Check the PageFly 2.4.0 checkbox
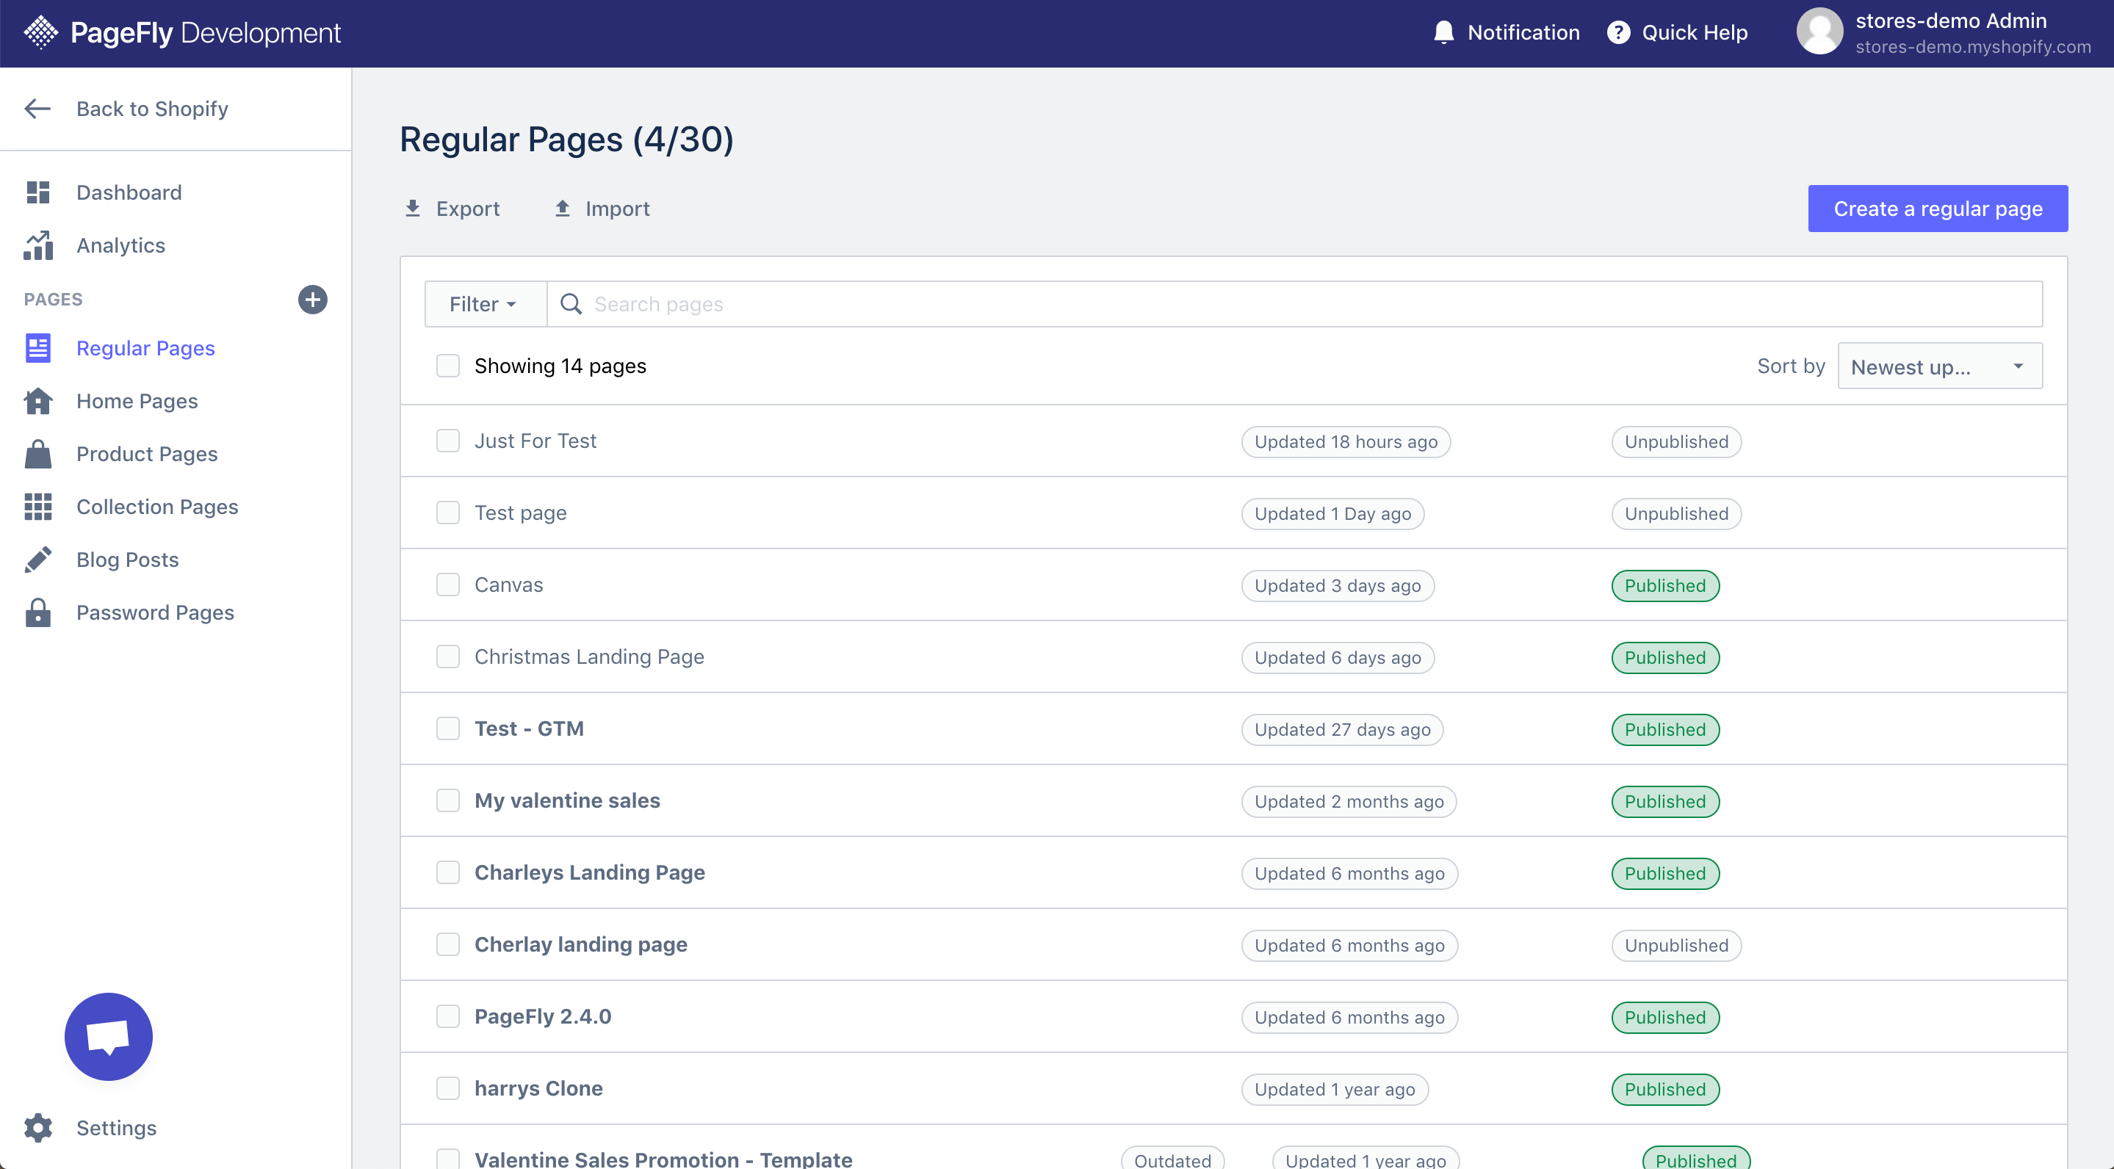Viewport: 2114px width, 1169px height. pyautogui.click(x=448, y=1016)
